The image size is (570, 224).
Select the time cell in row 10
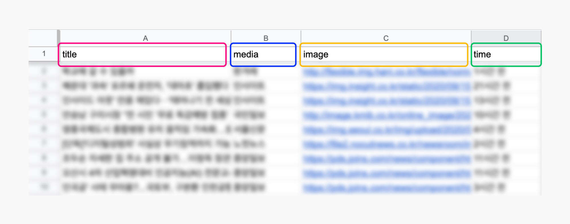(506, 187)
